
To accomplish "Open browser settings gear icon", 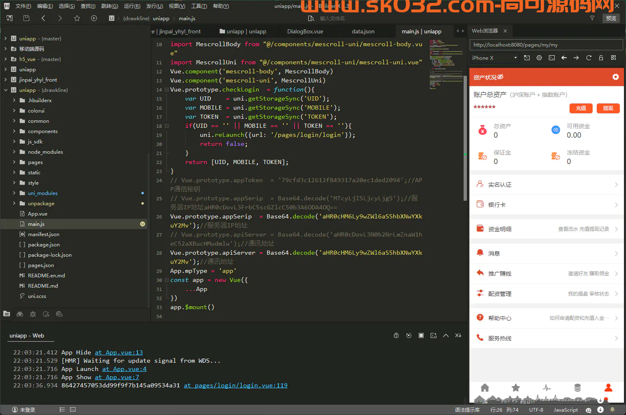I will (x=539, y=58).
